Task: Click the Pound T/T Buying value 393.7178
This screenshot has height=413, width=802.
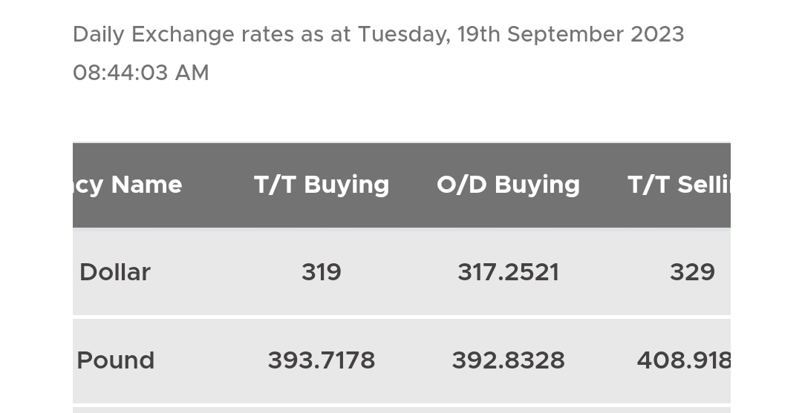Action: pyautogui.click(x=322, y=360)
